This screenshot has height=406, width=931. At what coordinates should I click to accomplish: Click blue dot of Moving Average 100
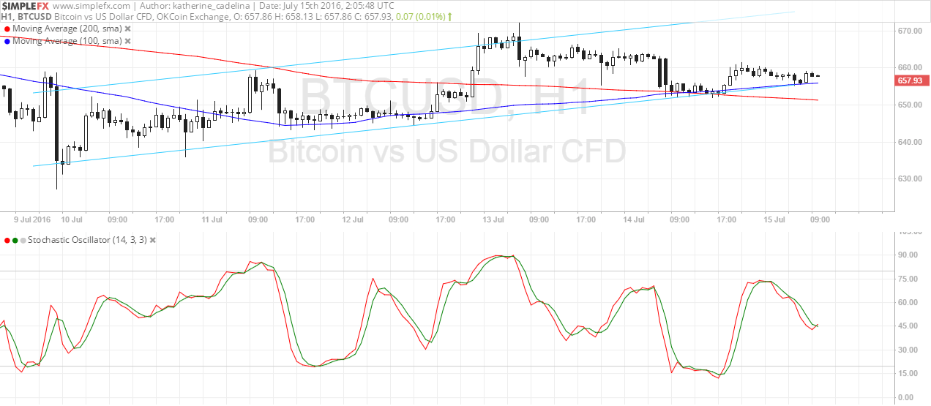point(7,41)
